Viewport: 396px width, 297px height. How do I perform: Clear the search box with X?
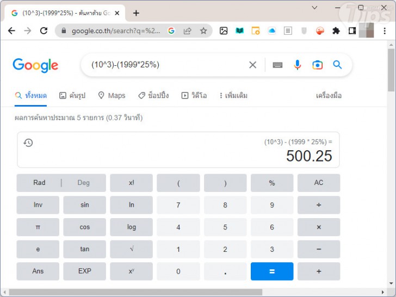pos(252,65)
